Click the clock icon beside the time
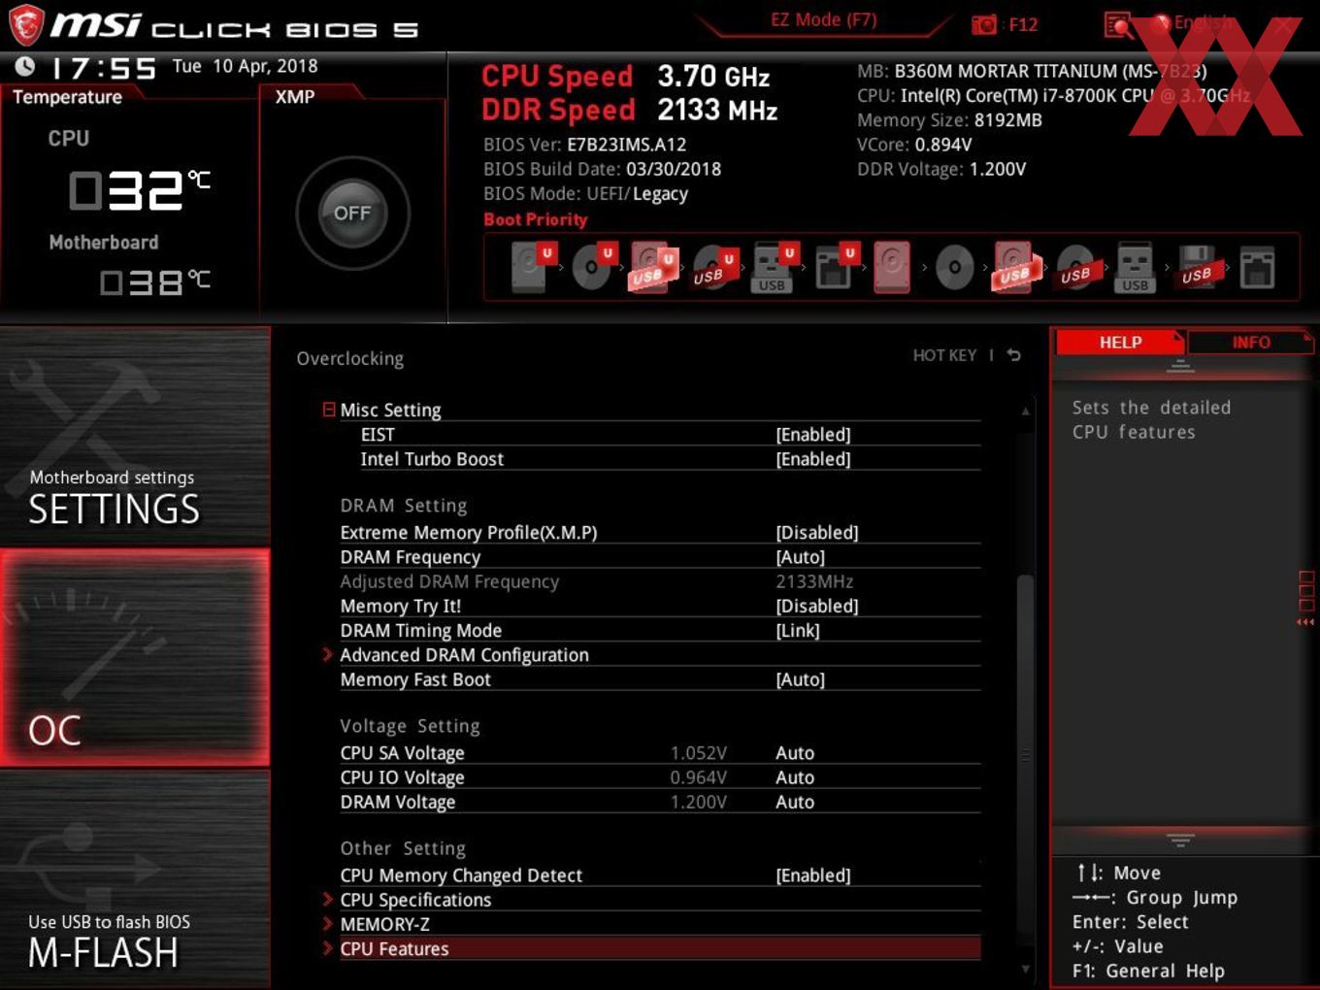Image resolution: width=1320 pixels, height=990 pixels. (x=25, y=66)
